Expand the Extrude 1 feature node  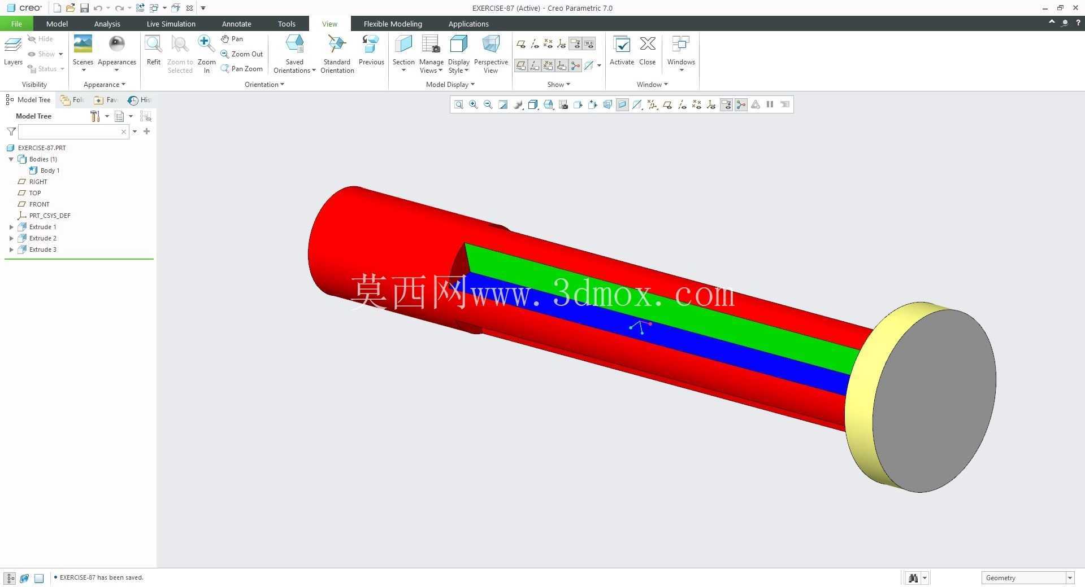point(11,227)
